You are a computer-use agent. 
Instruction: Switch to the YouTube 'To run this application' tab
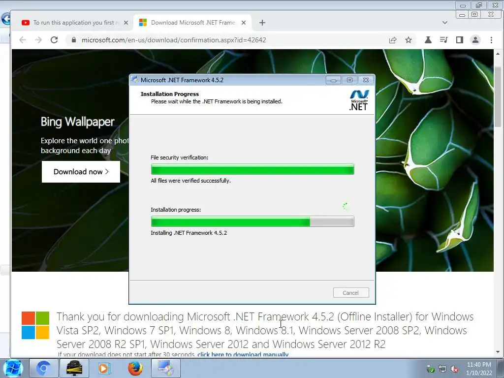(71, 23)
